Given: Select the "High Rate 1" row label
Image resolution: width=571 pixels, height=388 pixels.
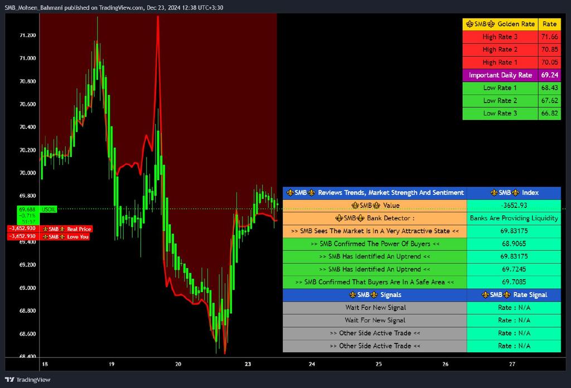Looking at the screenshot, I should tap(500, 62).
